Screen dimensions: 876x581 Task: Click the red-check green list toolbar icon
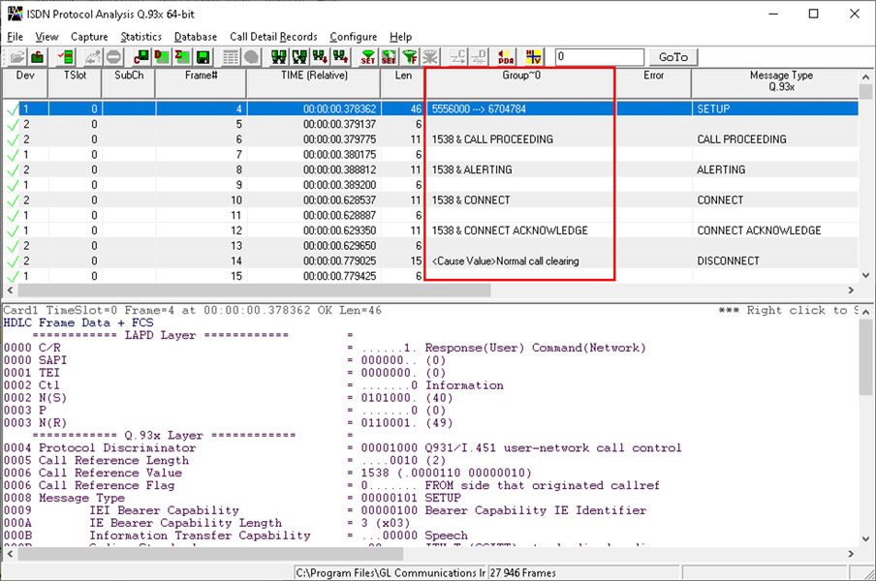[66, 57]
